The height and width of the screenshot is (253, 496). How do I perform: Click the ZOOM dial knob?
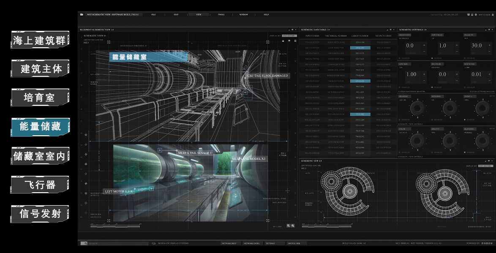(482, 108)
